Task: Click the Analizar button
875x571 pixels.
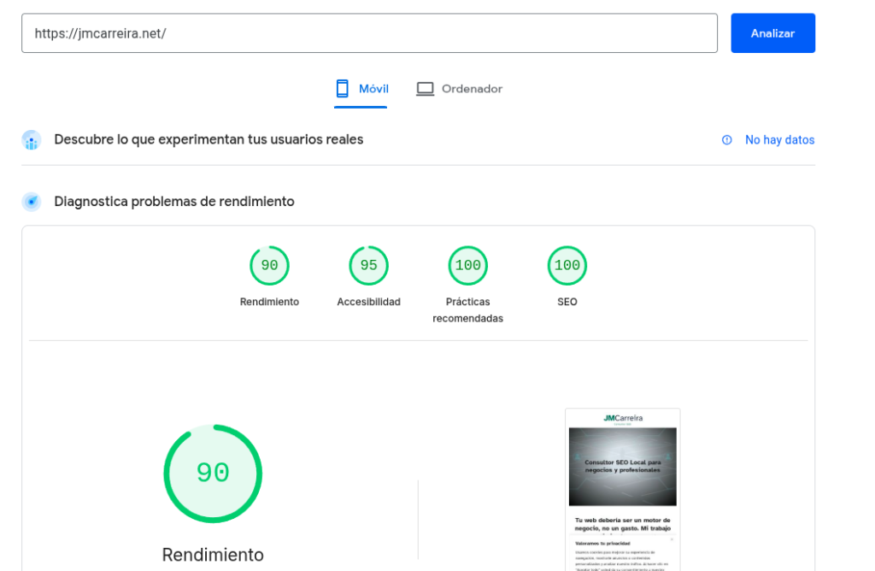Action: (x=772, y=32)
